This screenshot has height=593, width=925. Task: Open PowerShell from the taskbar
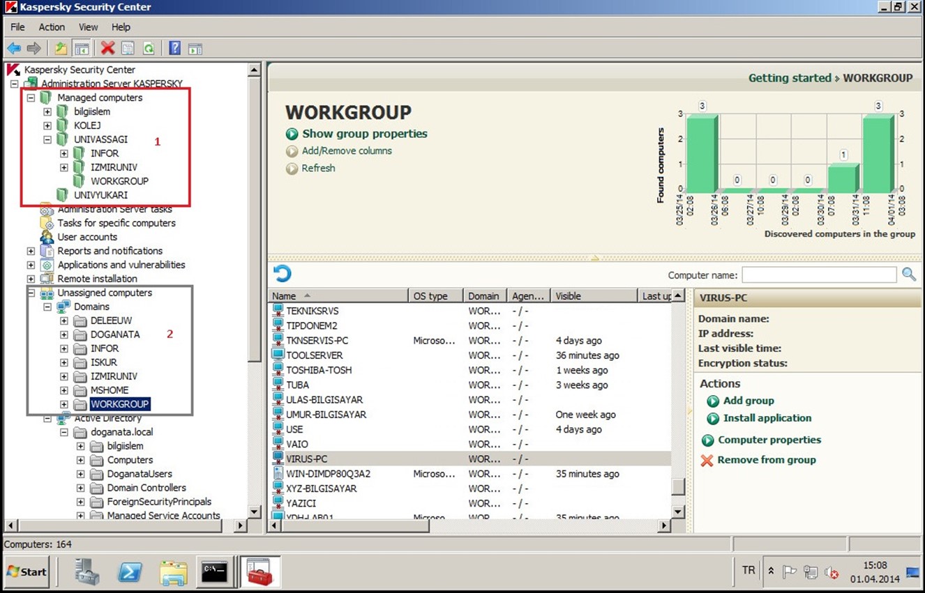(x=130, y=571)
